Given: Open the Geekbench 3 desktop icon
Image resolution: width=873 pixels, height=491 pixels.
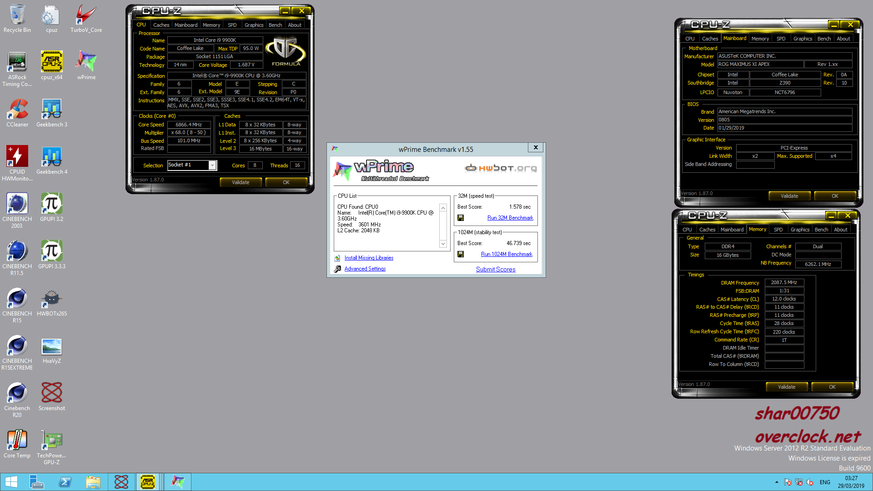Looking at the screenshot, I should coord(51,113).
